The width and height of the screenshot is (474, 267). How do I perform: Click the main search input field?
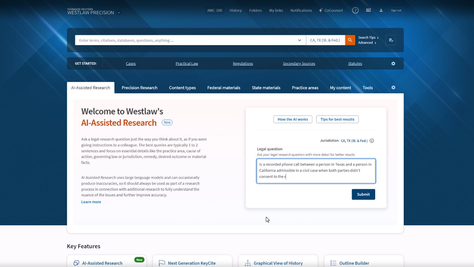(x=186, y=40)
